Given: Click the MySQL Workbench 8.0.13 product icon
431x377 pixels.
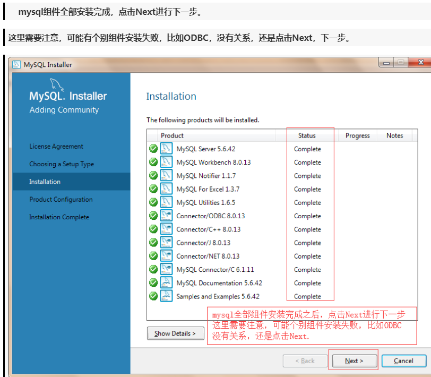Looking at the screenshot, I should (166, 162).
